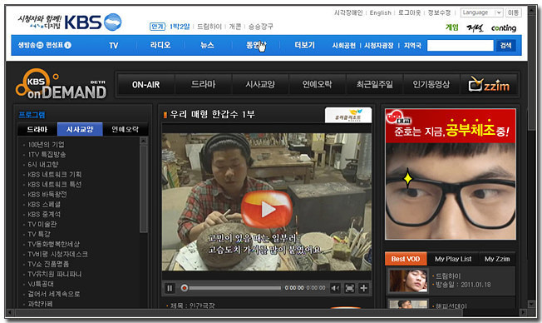Click the 개콘 popular link

[x=235, y=27]
